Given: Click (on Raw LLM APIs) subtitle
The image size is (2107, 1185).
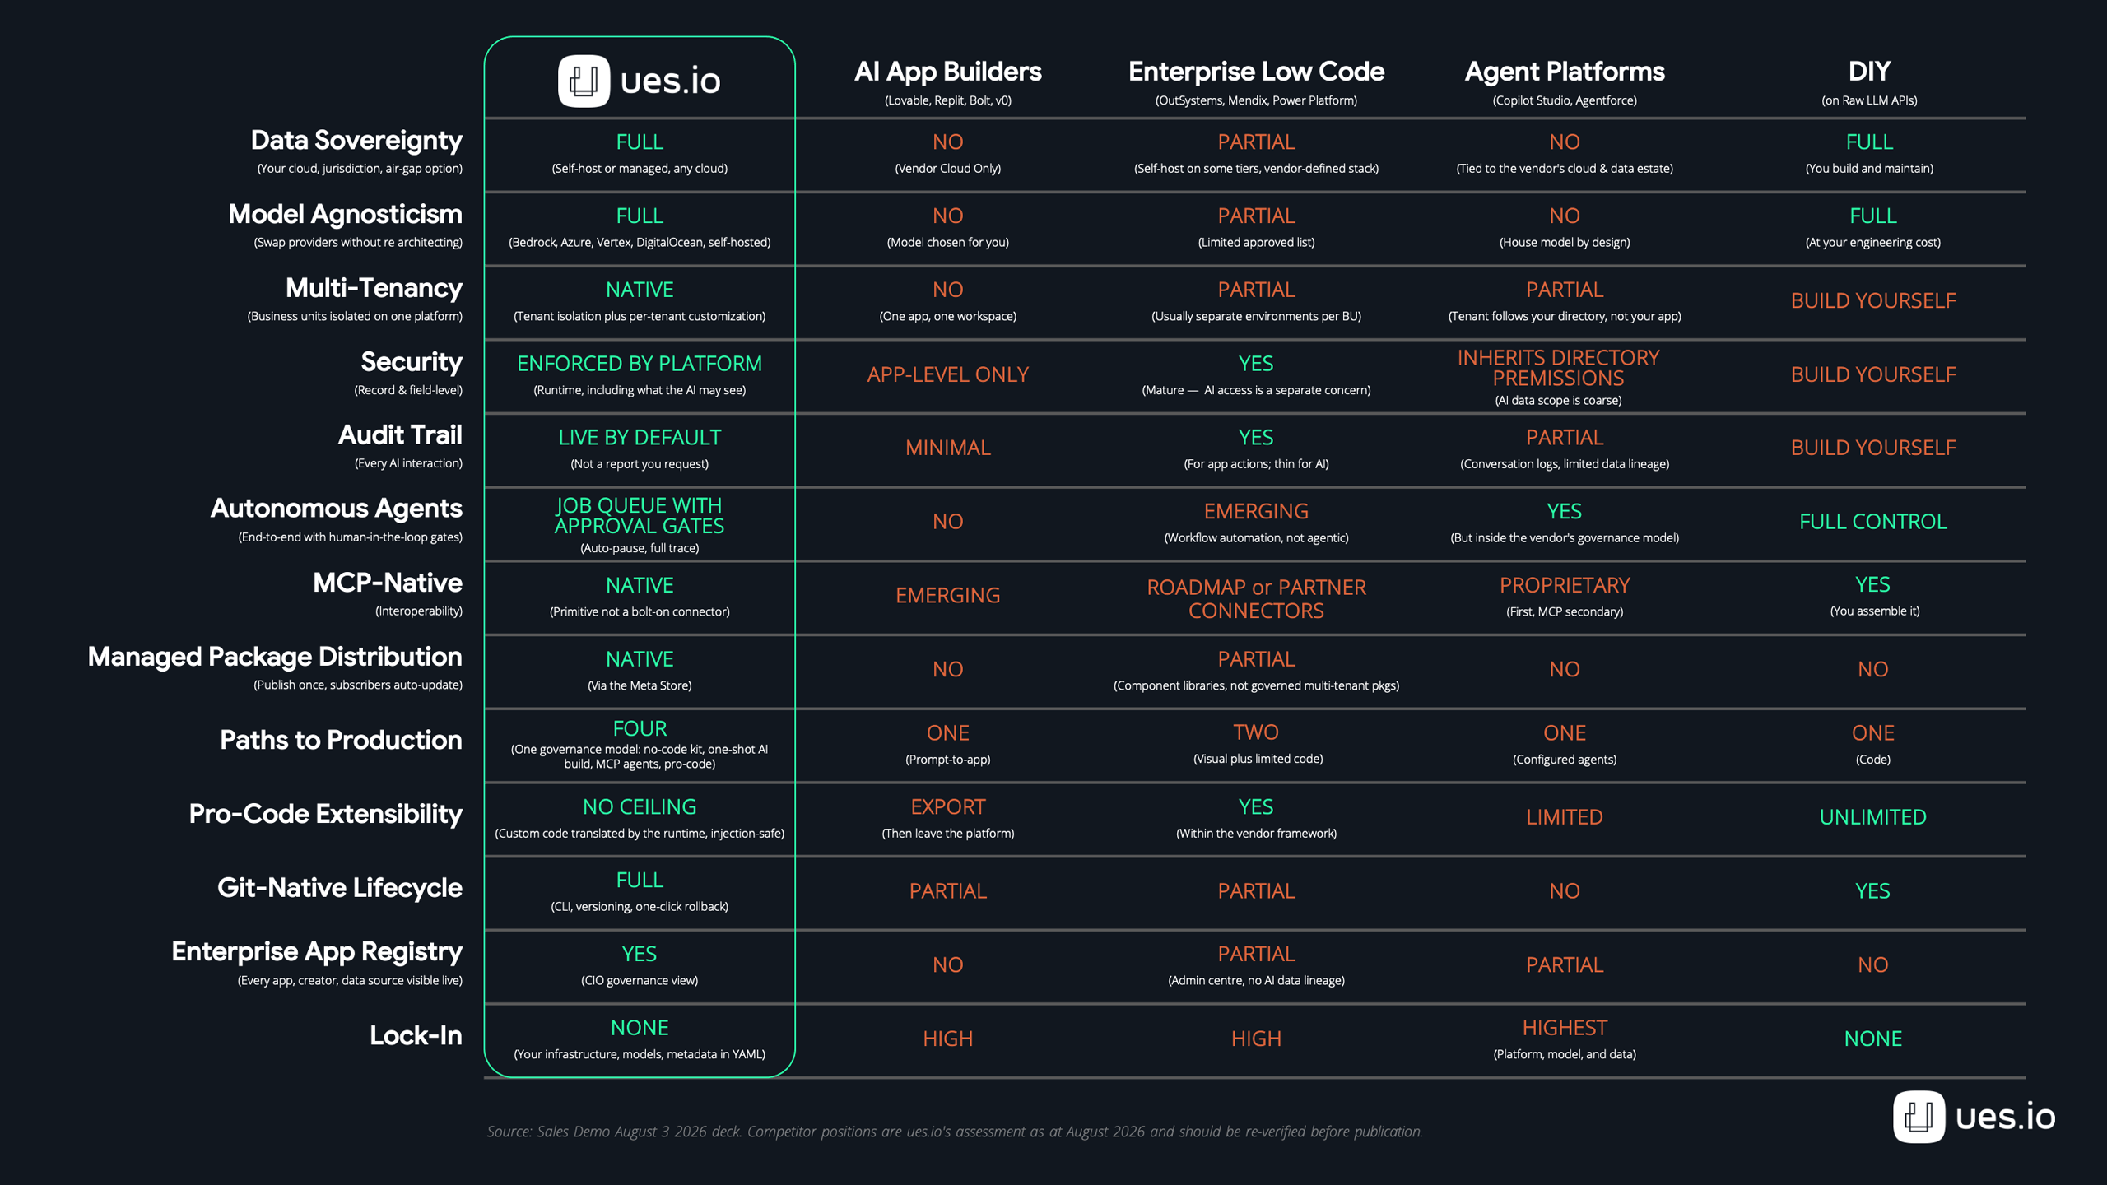Looking at the screenshot, I should point(1869,100).
